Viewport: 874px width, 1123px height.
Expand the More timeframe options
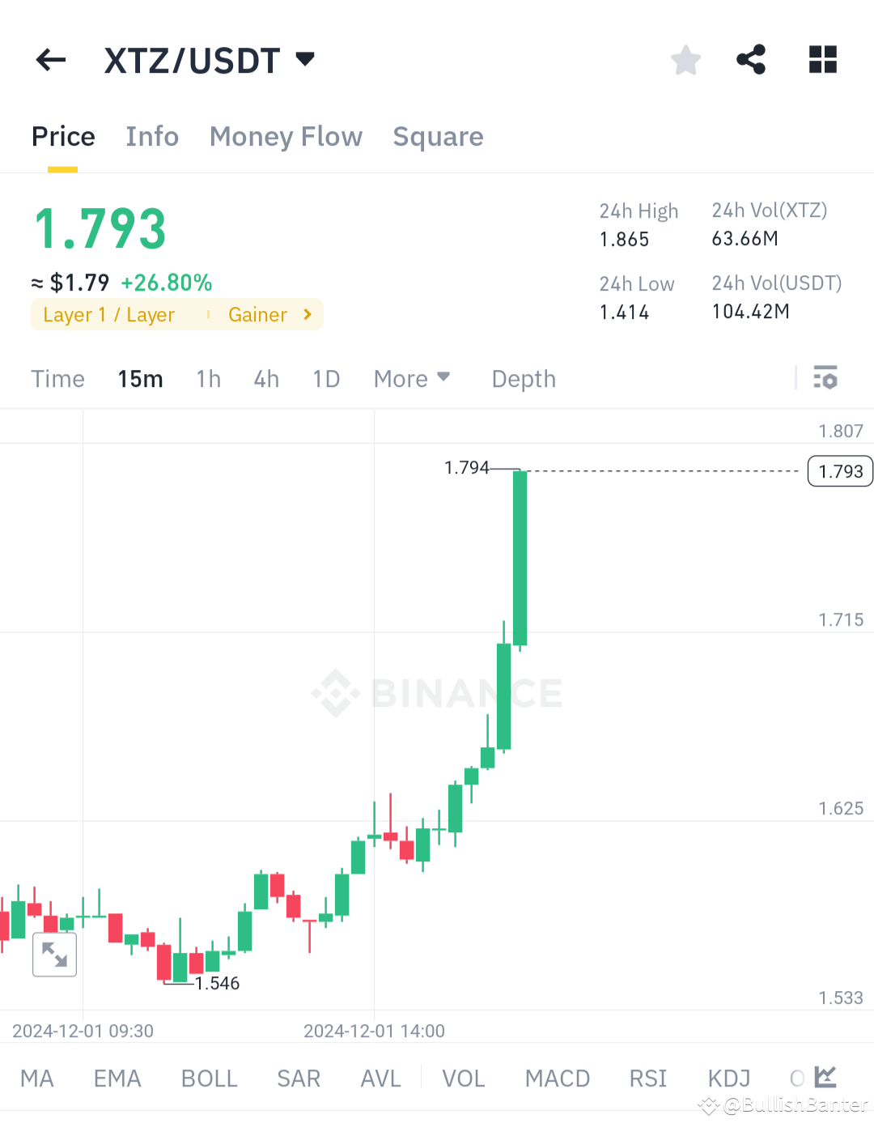coord(412,378)
